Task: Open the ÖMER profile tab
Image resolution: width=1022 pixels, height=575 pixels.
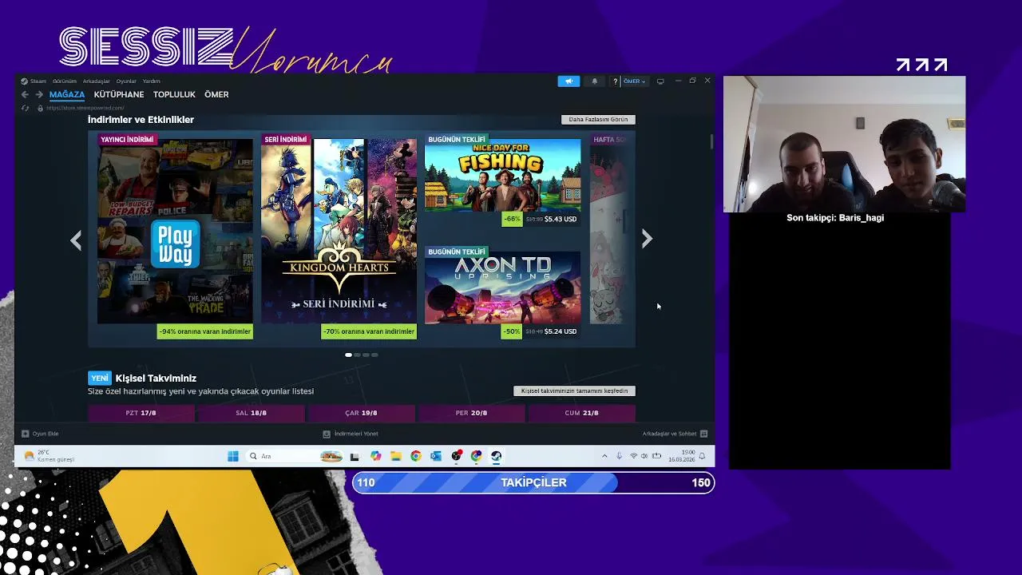Action: 216,94
